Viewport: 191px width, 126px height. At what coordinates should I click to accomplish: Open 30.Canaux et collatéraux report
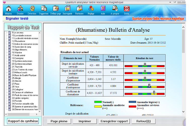(22, 92)
